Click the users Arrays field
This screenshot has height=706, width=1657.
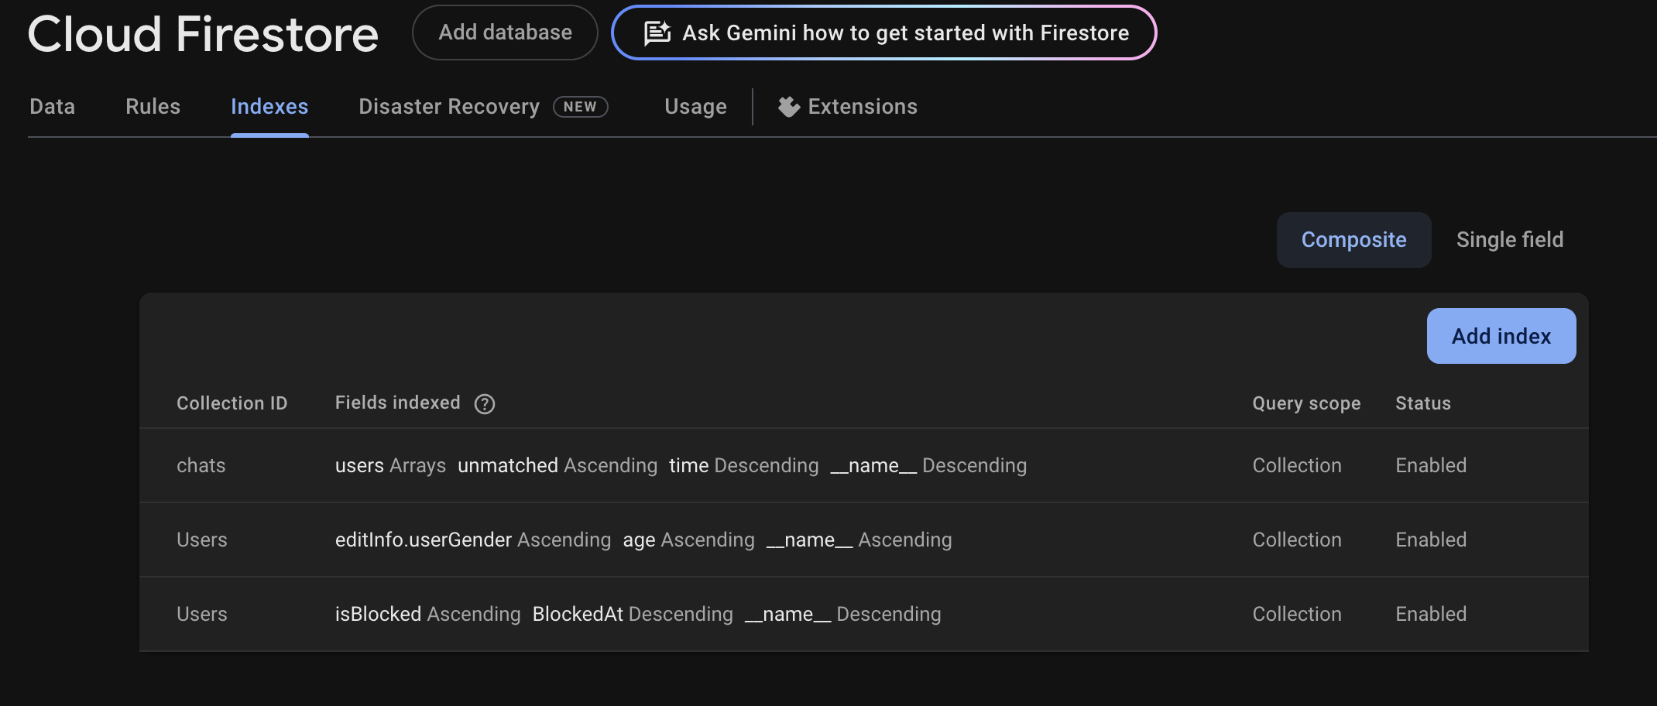point(390,465)
